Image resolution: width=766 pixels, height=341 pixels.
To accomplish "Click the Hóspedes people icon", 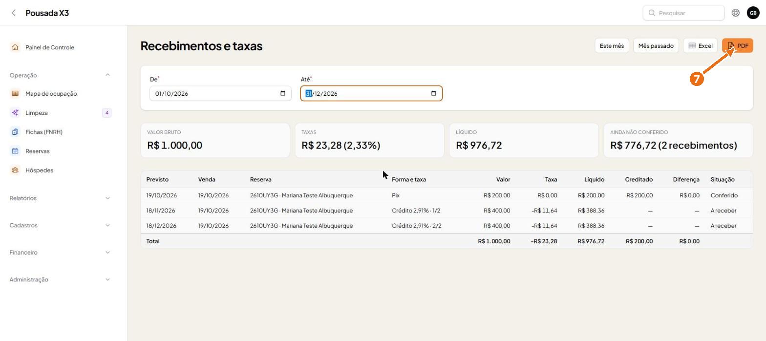I will [x=15, y=170].
